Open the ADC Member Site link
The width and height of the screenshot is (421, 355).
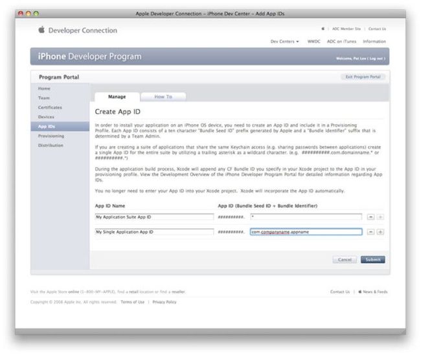tap(347, 28)
